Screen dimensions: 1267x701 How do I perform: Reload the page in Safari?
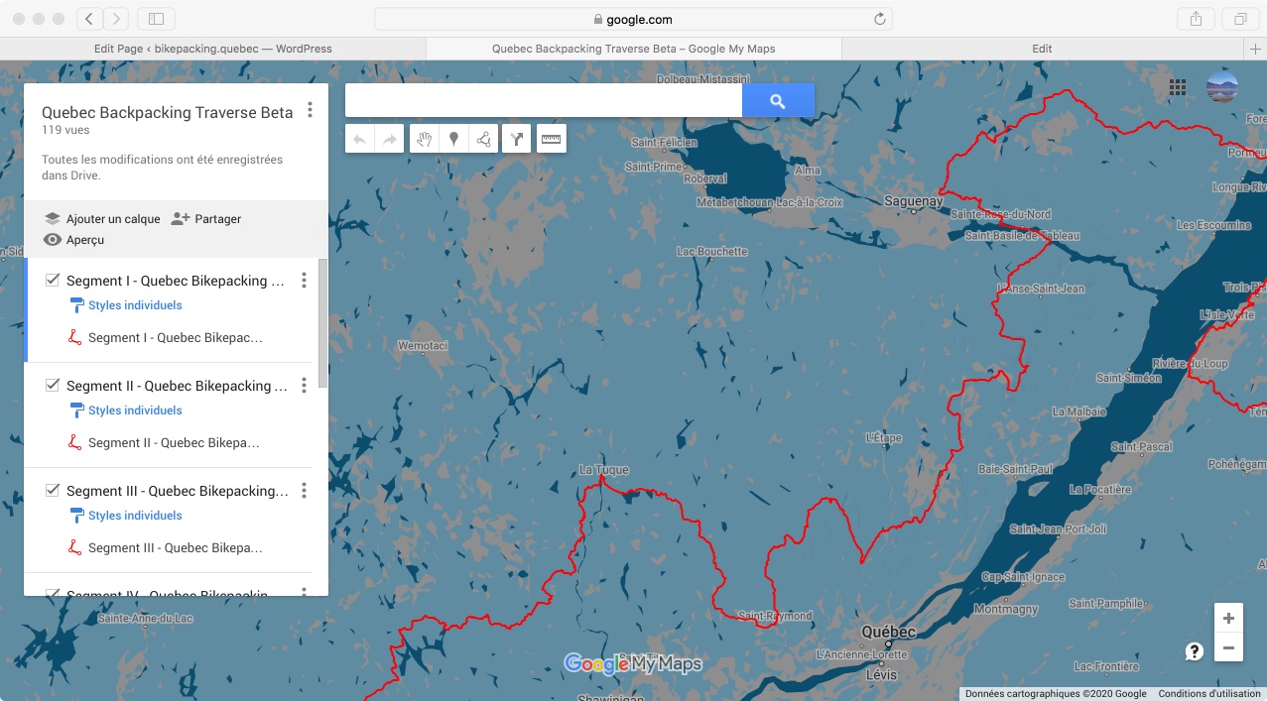879,19
